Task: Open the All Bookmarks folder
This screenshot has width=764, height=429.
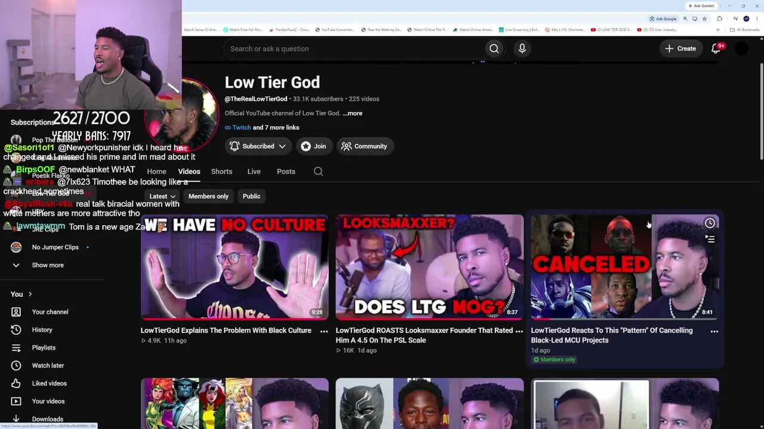Action: click(744, 30)
